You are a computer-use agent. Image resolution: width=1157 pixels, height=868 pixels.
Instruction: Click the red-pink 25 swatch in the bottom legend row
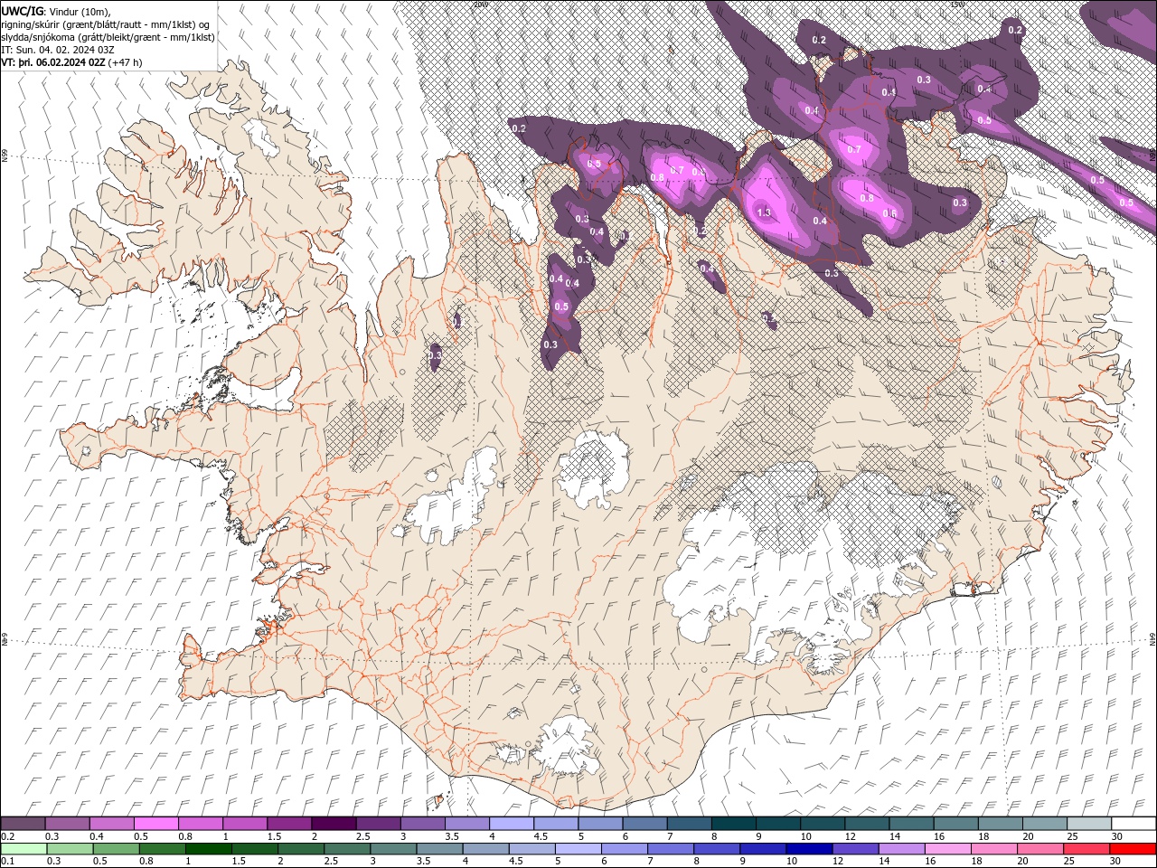[x=1086, y=849]
